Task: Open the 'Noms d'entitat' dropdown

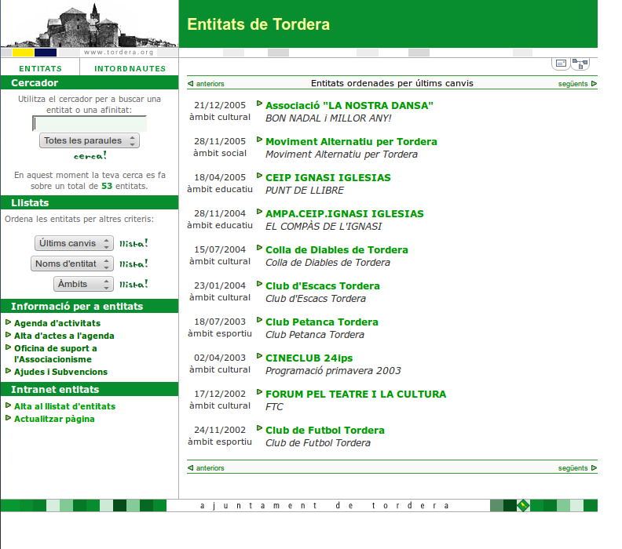Action: [72, 264]
